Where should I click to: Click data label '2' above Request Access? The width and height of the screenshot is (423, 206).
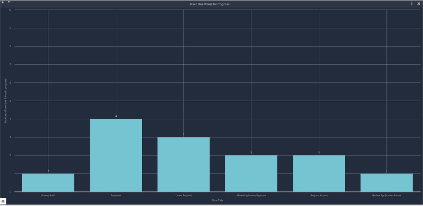point(319,152)
